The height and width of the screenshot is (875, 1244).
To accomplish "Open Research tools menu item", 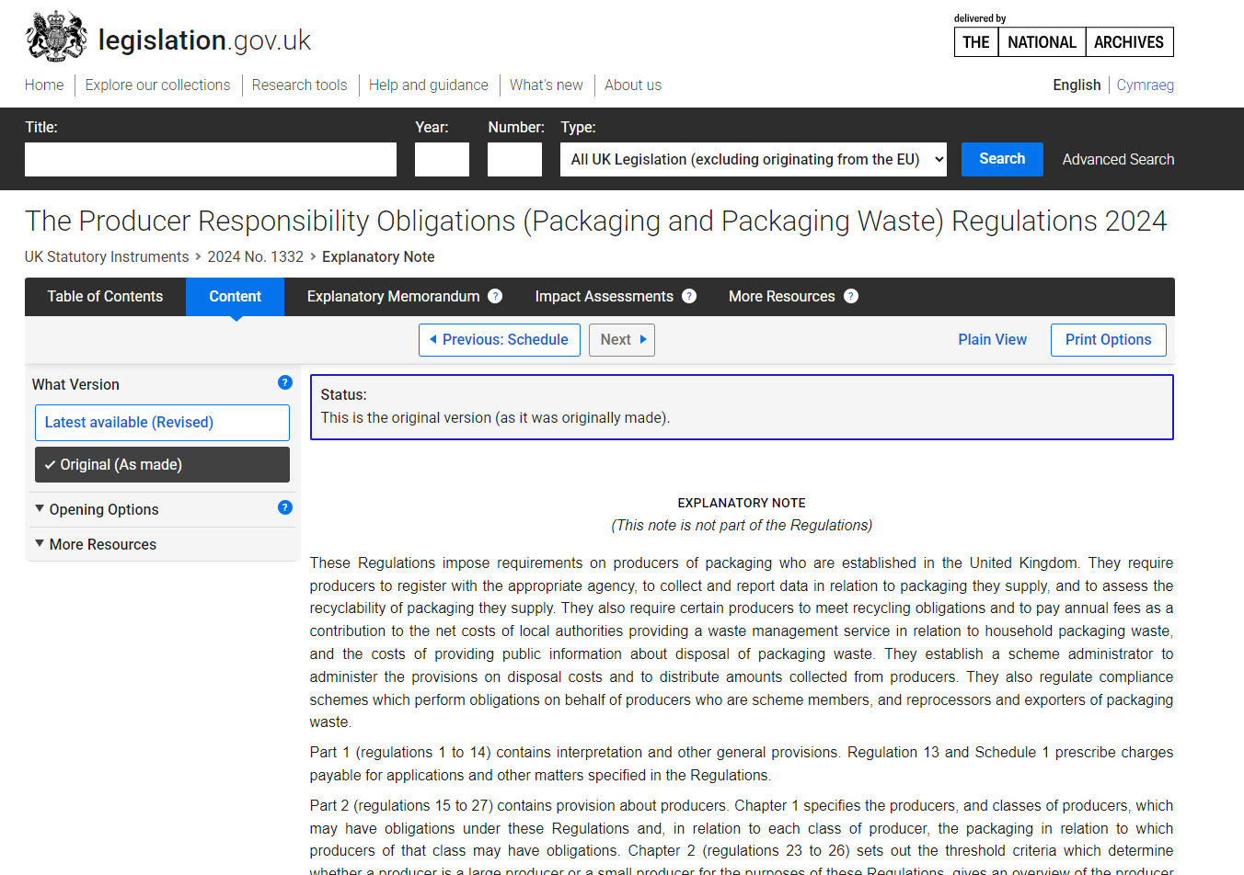I will click(299, 85).
